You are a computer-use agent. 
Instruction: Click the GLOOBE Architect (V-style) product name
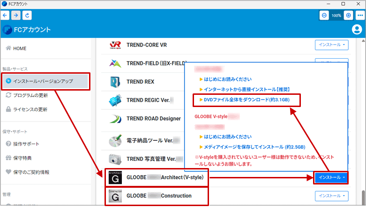tap(165, 177)
